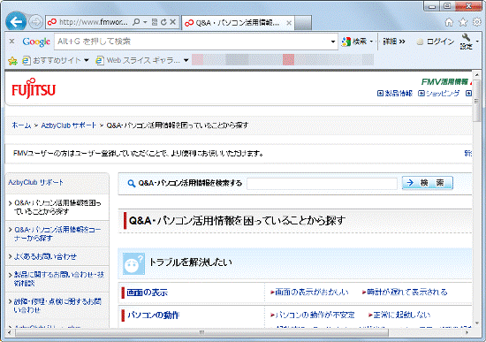Image resolution: width=486 pixels, height=342 pixels.
Task: Click the blue 検索 search button
Action: (x=428, y=183)
